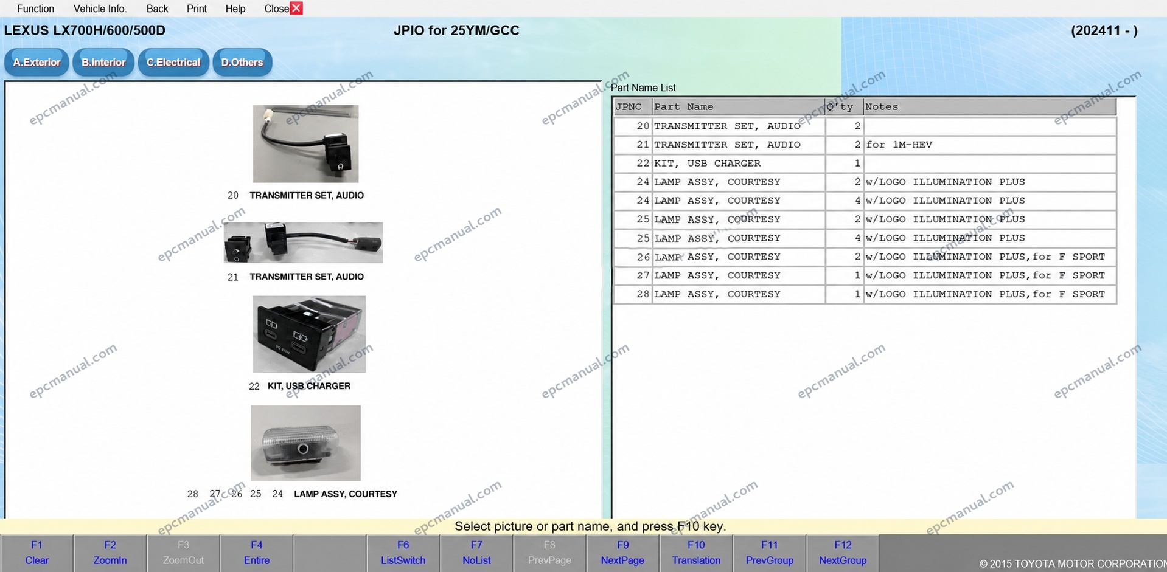Select the USB charger kit picture
Screen dimensions: 1167x572
coord(309,334)
